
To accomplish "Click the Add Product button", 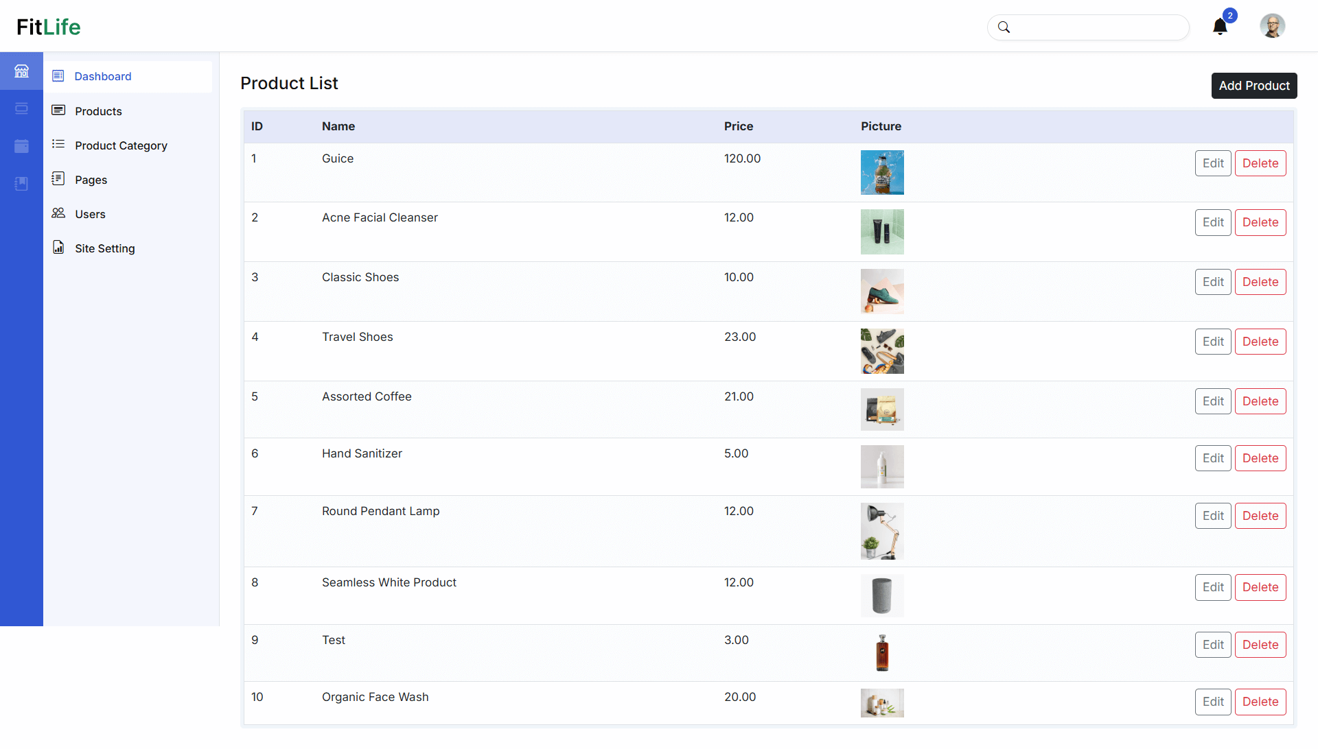I will tap(1253, 86).
